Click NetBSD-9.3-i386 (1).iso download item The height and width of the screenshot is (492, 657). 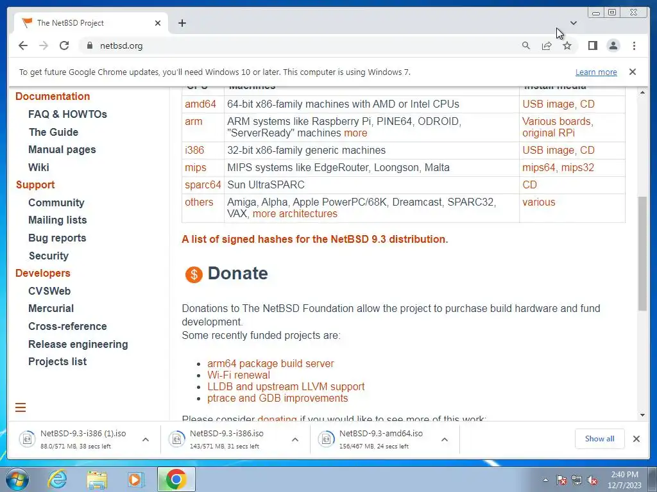click(84, 439)
